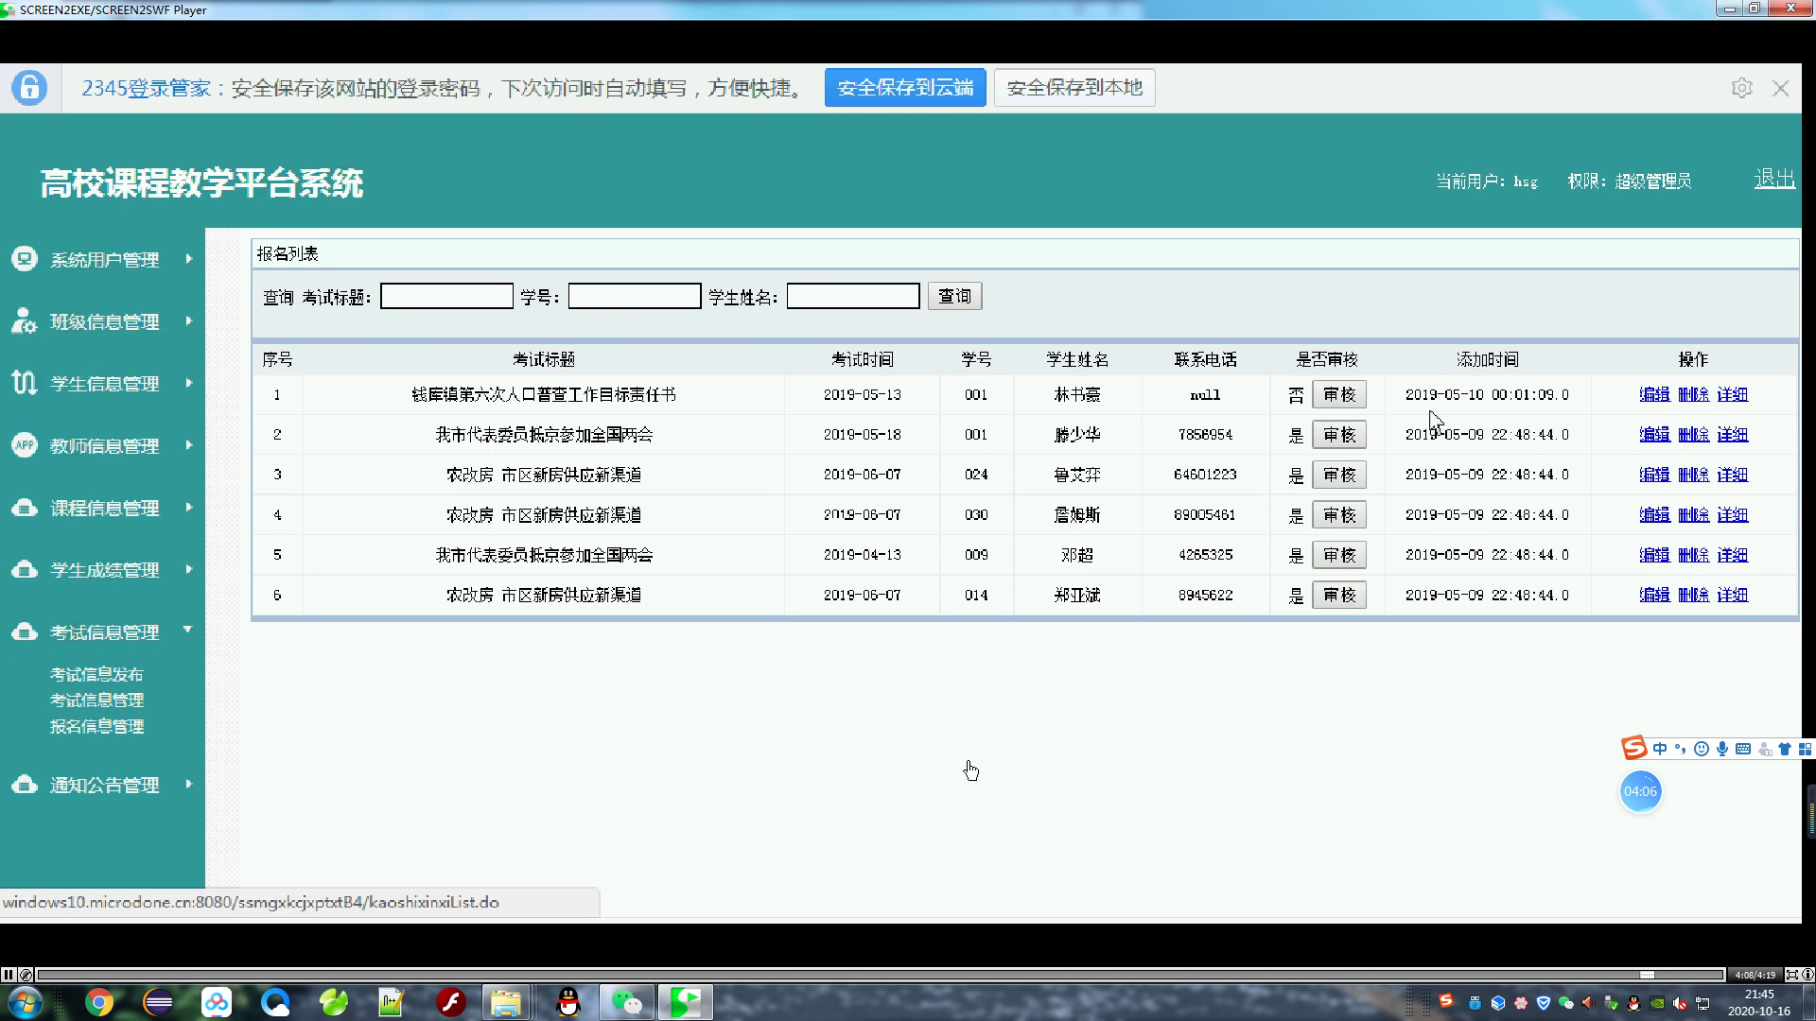
Task: Open Chrome from taskbar
Action: pos(99,1002)
